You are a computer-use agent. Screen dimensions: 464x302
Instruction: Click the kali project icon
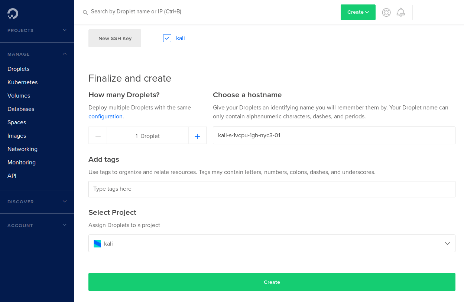tap(97, 244)
